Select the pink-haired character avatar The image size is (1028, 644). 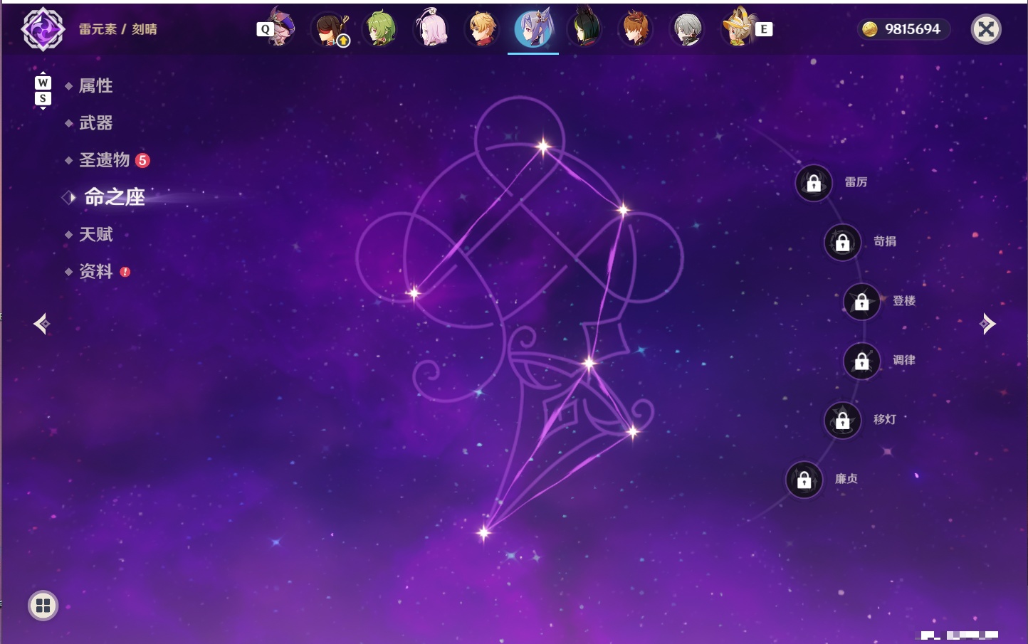431,29
